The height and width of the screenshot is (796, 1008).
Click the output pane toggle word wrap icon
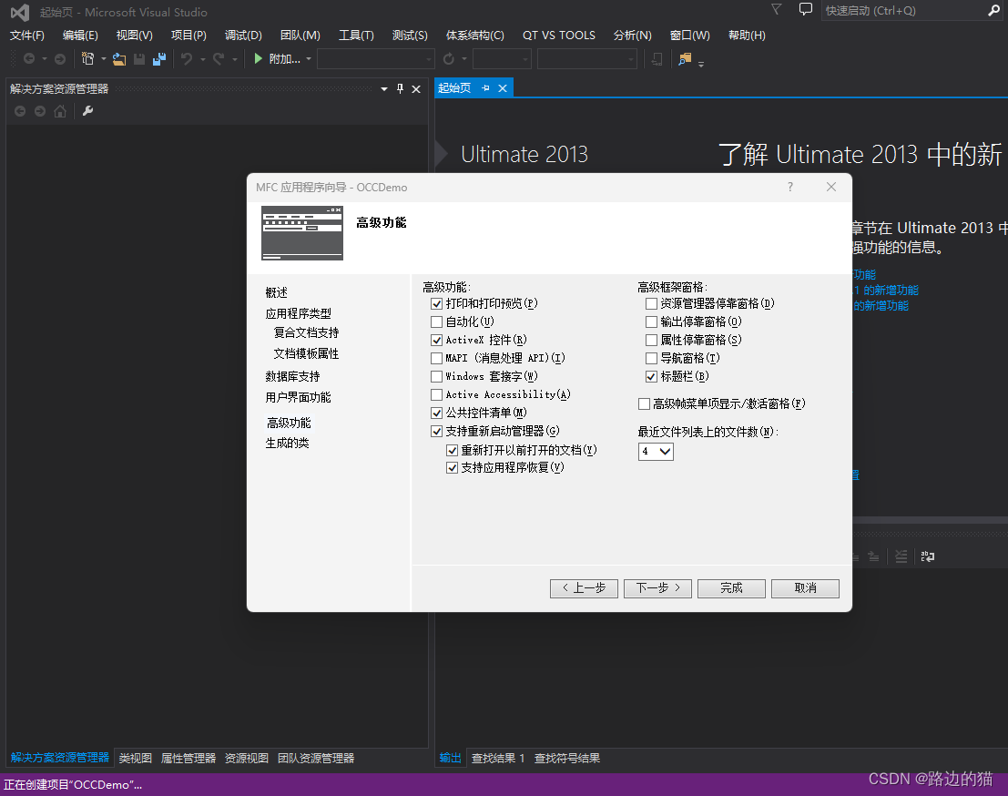point(927,556)
